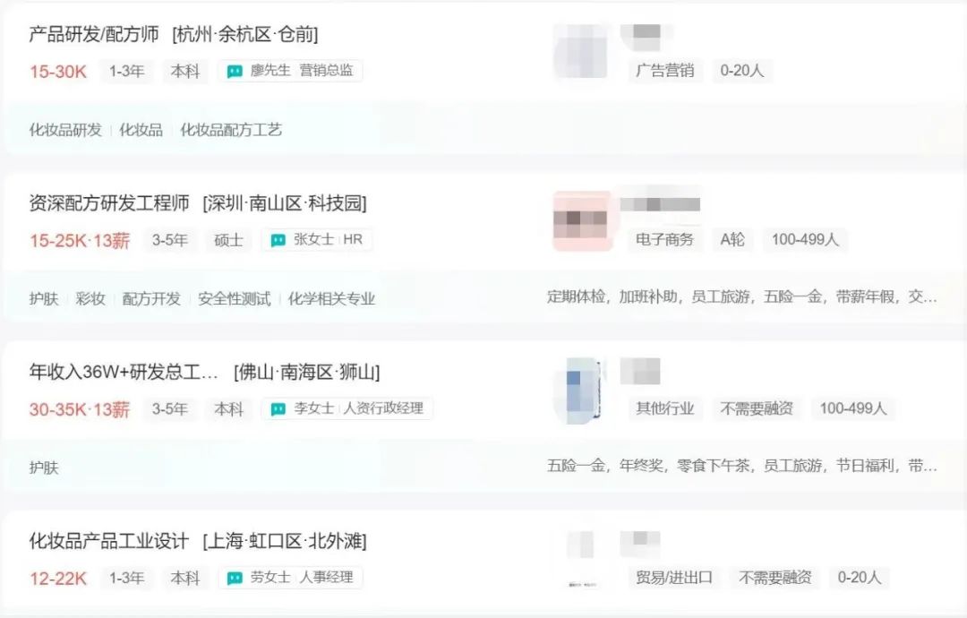Screen dimensions: 967x618
Task: Select the 其他行业 company logo image
Action: [x=582, y=390]
